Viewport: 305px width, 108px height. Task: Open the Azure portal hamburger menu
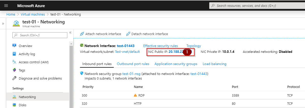click(x=6, y=6)
